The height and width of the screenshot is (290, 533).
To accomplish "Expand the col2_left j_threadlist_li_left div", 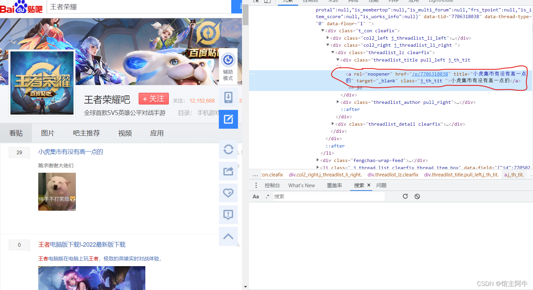I will click(328, 38).
